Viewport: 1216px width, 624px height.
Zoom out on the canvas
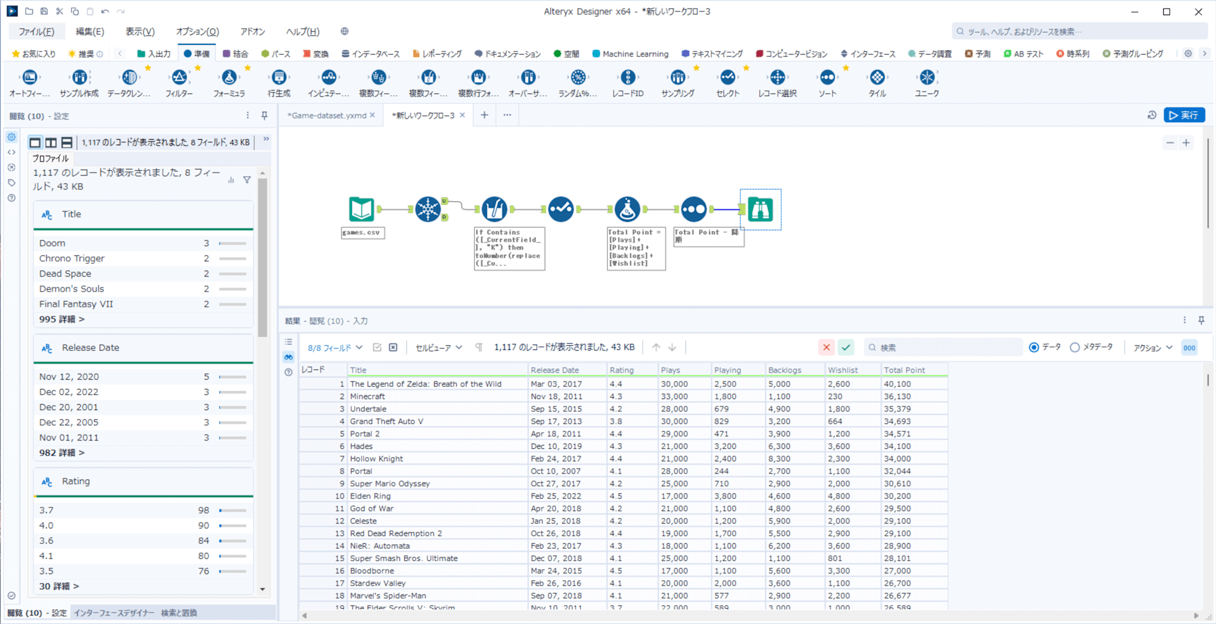pos(1170,143)
